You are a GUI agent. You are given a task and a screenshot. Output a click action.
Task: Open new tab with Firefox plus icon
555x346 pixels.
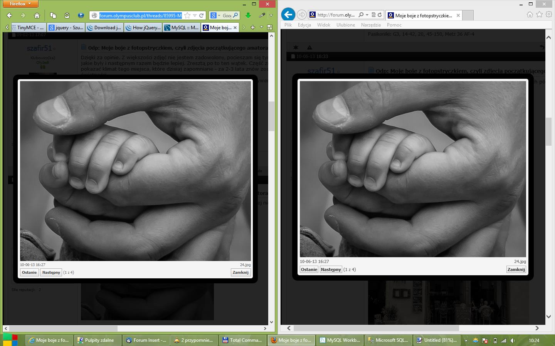pos(253,27)
